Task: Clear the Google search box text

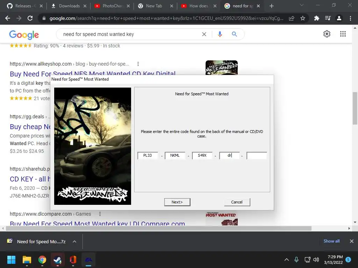Action: pos(204,34)
